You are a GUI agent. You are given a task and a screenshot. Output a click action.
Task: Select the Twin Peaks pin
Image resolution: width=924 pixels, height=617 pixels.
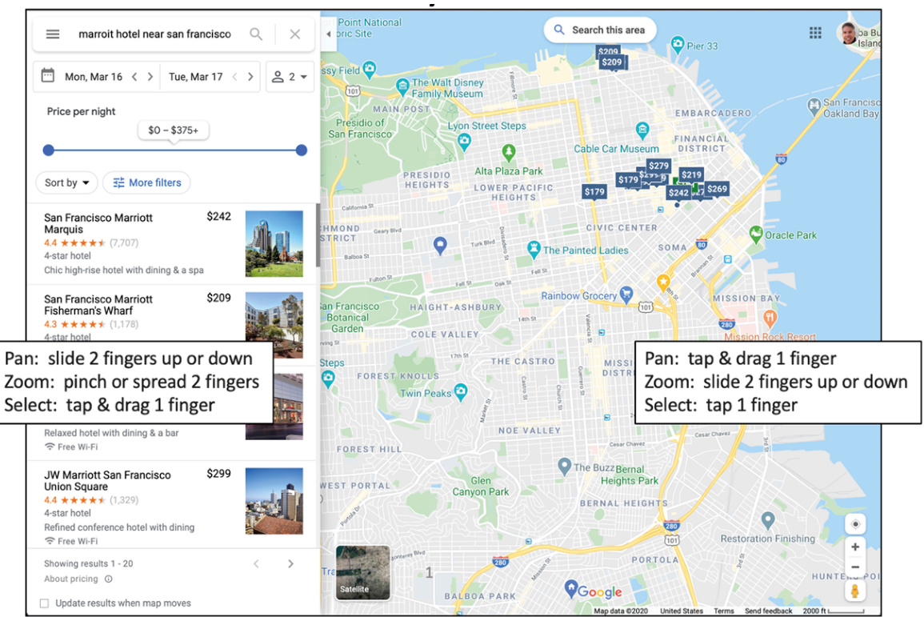click(x=461, y=391)
